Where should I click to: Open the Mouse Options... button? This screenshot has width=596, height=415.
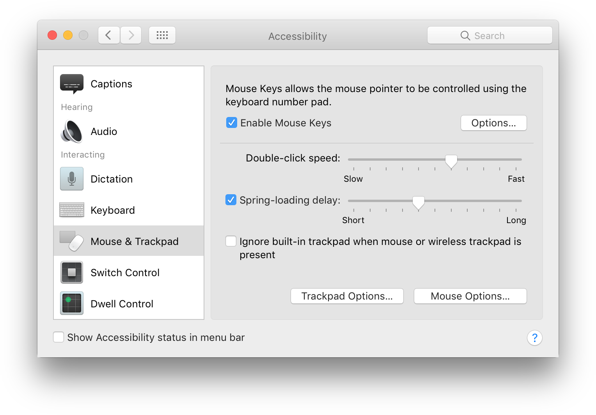click(470, 296)
